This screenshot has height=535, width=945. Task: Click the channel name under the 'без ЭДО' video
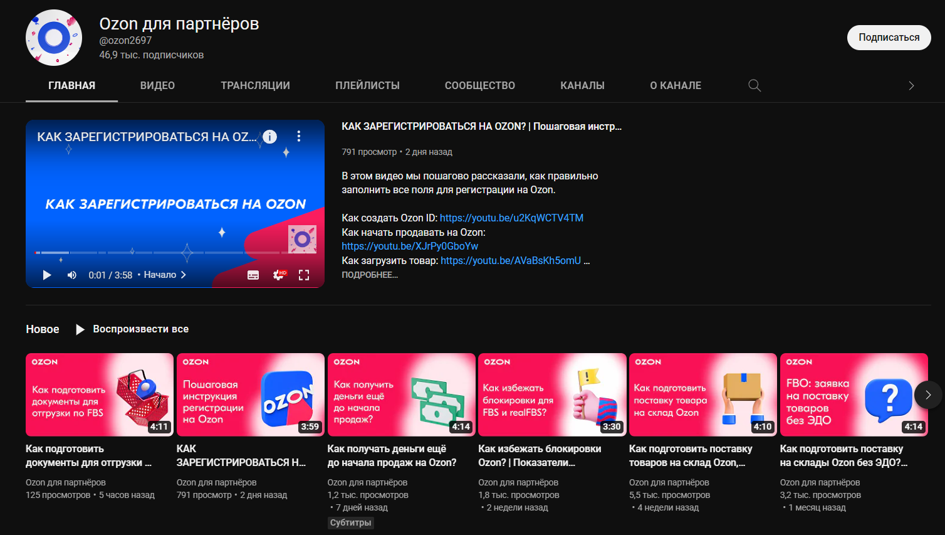pyautogui.click(x=820, y=482)
